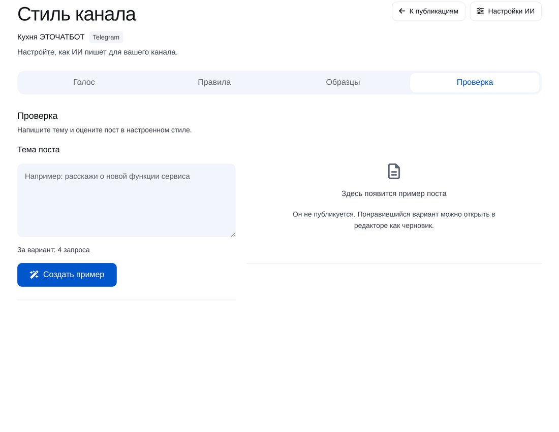Open the Голос tab

[84, 82]
